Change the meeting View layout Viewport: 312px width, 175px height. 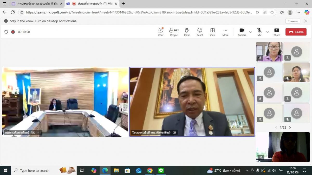coord(212,32)
